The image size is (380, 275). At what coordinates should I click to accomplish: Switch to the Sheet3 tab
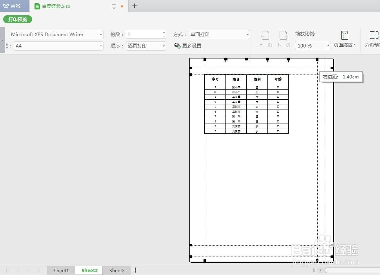tap(116, 270)
